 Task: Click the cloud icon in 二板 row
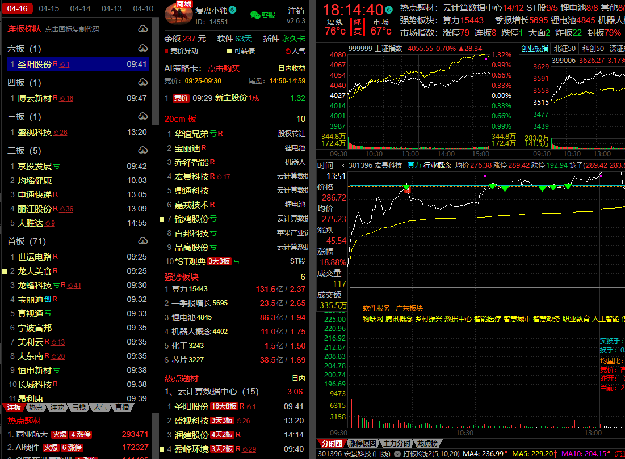coord(142,151)
